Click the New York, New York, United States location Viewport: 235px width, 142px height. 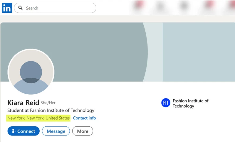[x=38, y=118]
